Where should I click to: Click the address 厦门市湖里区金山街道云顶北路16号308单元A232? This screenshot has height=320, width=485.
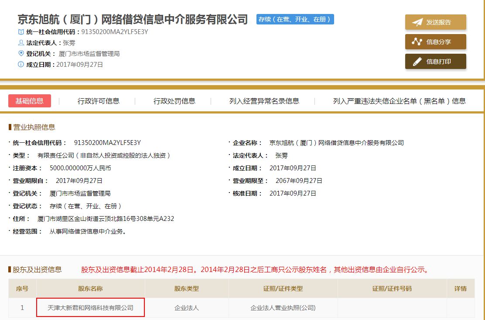click(106, 219)
